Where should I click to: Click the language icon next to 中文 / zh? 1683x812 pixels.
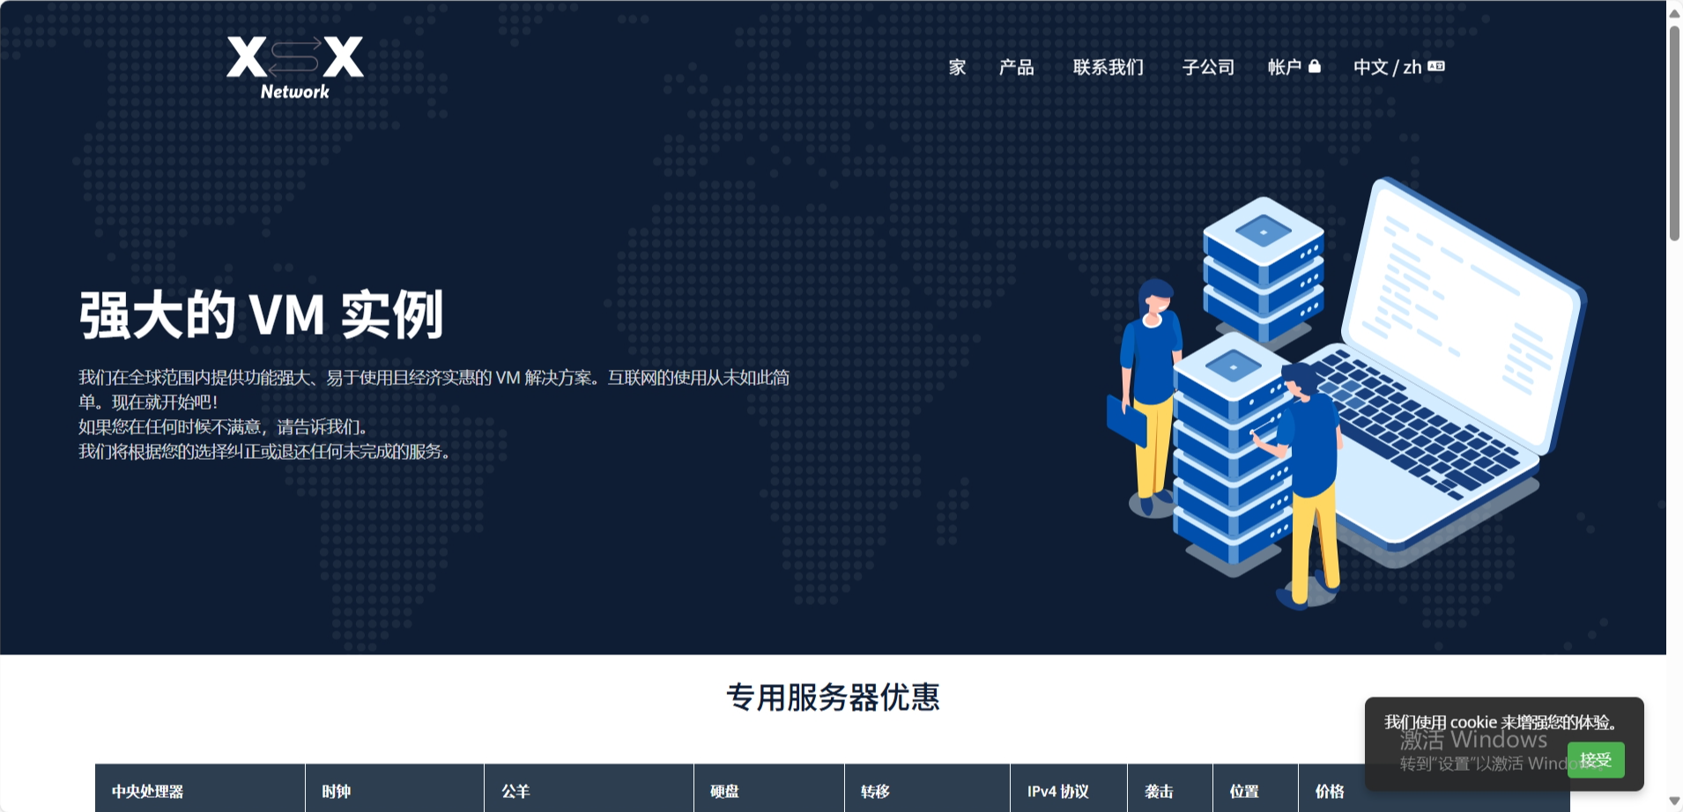[x=1436, y=66]
